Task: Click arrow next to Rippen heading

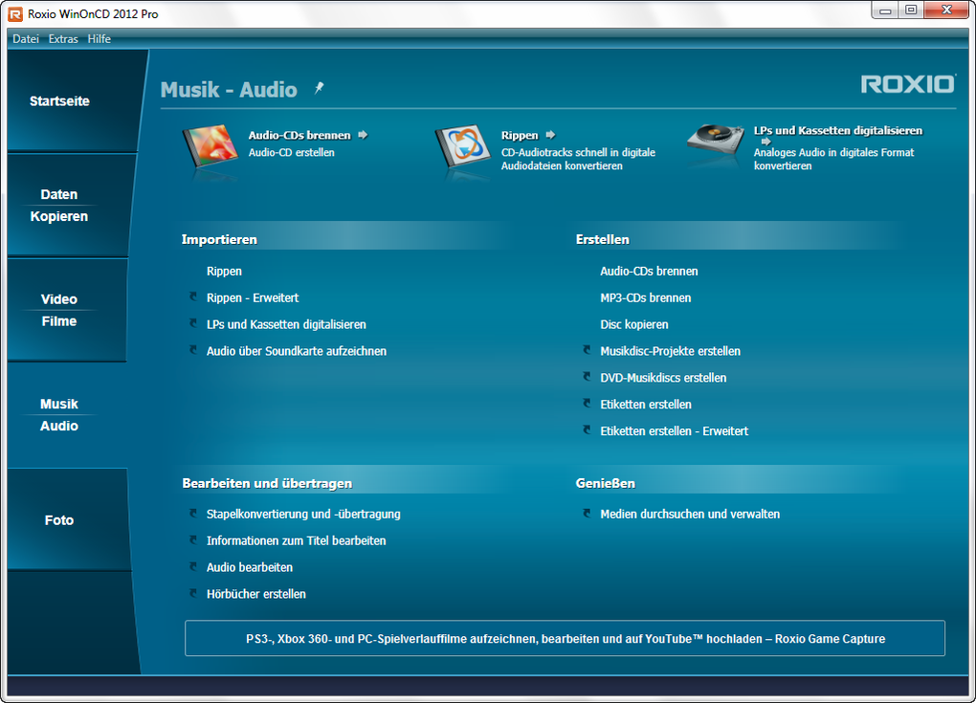Action: pyautogui.click(x=550, y=135)
